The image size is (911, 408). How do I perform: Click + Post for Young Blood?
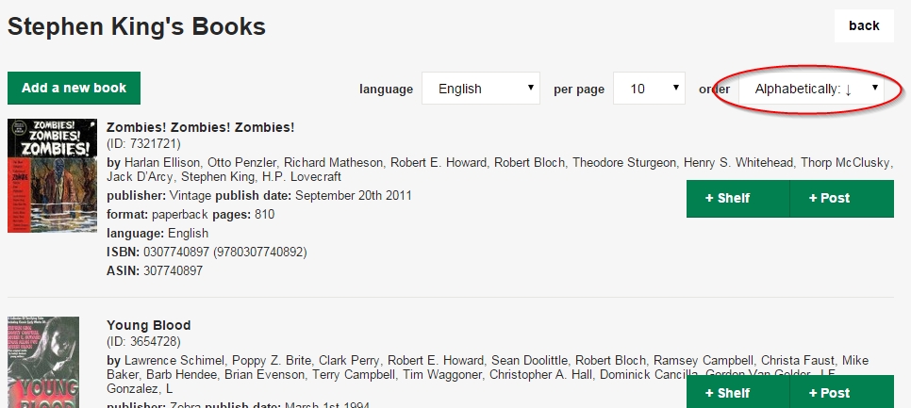842,392
